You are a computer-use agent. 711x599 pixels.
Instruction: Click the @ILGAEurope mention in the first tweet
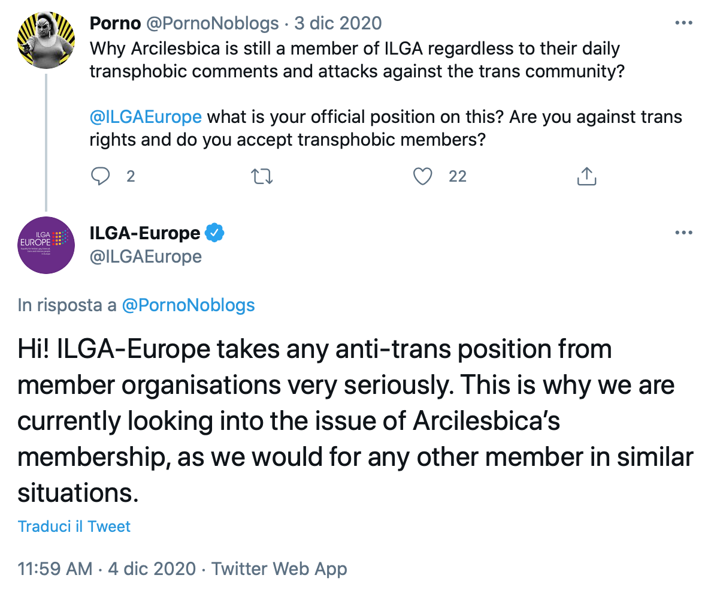click(146, 117)
